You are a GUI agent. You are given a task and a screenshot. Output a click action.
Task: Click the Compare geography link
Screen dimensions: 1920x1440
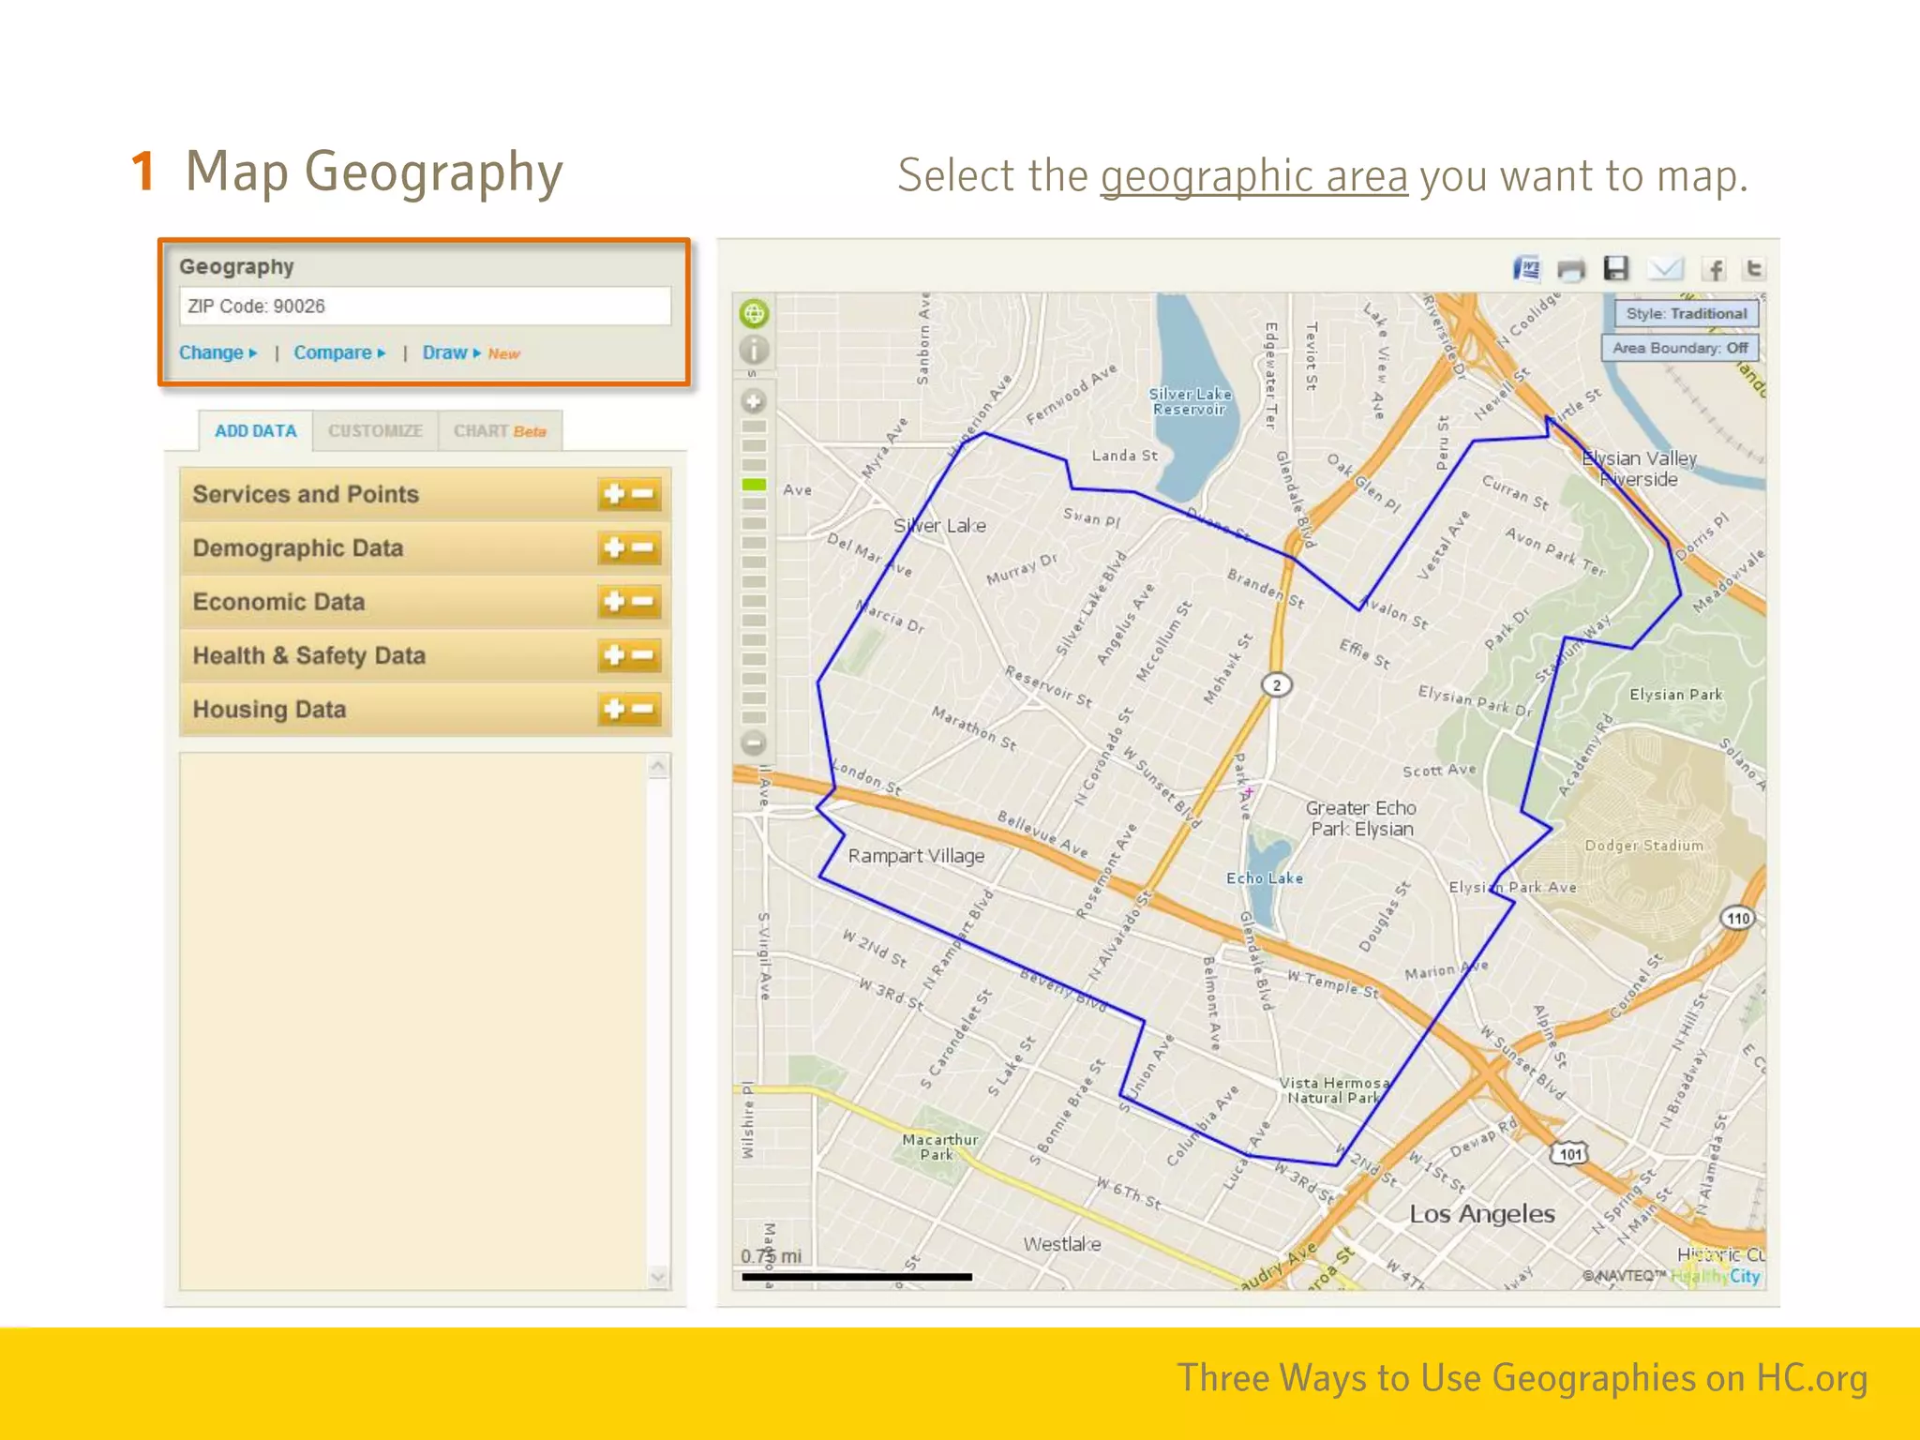pyautogui.click(x=338, y=352)
